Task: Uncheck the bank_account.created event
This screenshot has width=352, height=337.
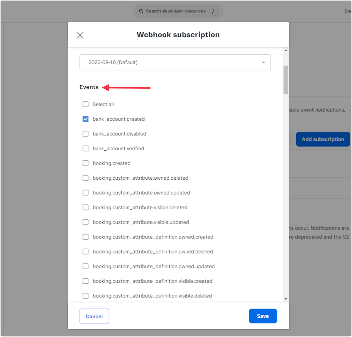Action: pyautogui.click(x=85, y=119)
